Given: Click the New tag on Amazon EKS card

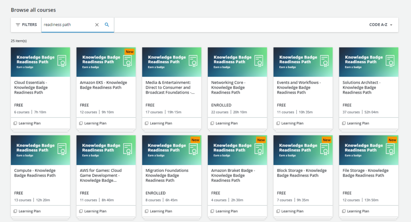Looking at the screenshot, I should click(x=130, y=52).
